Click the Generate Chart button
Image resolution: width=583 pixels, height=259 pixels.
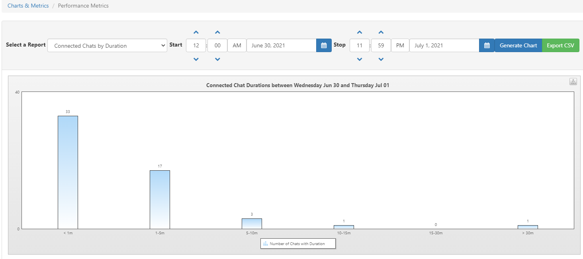[x=518, y=45]
